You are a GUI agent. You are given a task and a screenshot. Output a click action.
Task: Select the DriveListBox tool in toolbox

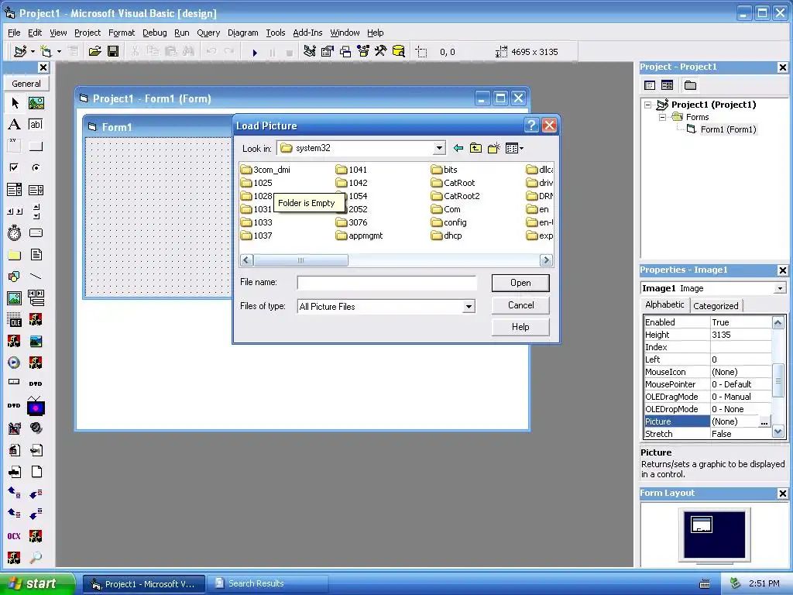point(36,232)
